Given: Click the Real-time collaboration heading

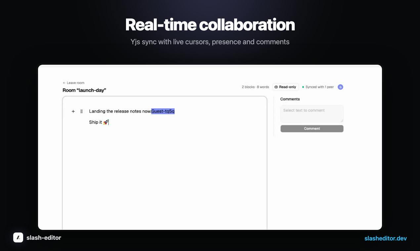Looking at the screenshot, I should point(210,25).
